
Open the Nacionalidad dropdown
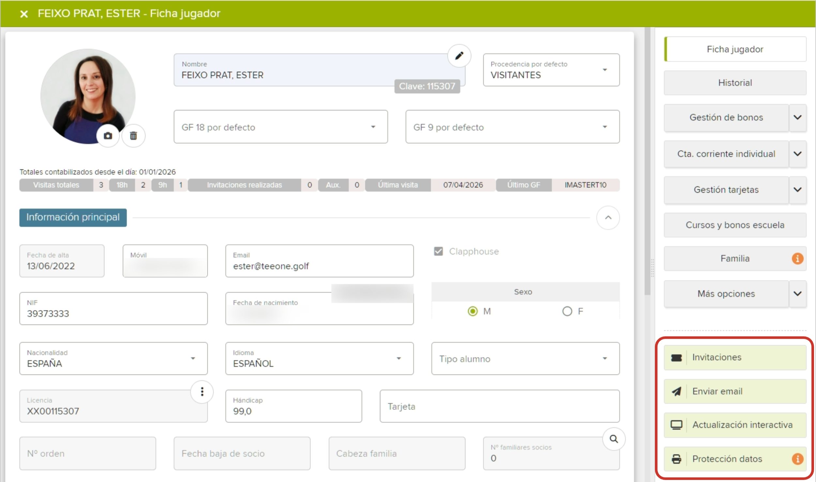tap(113, 358)
